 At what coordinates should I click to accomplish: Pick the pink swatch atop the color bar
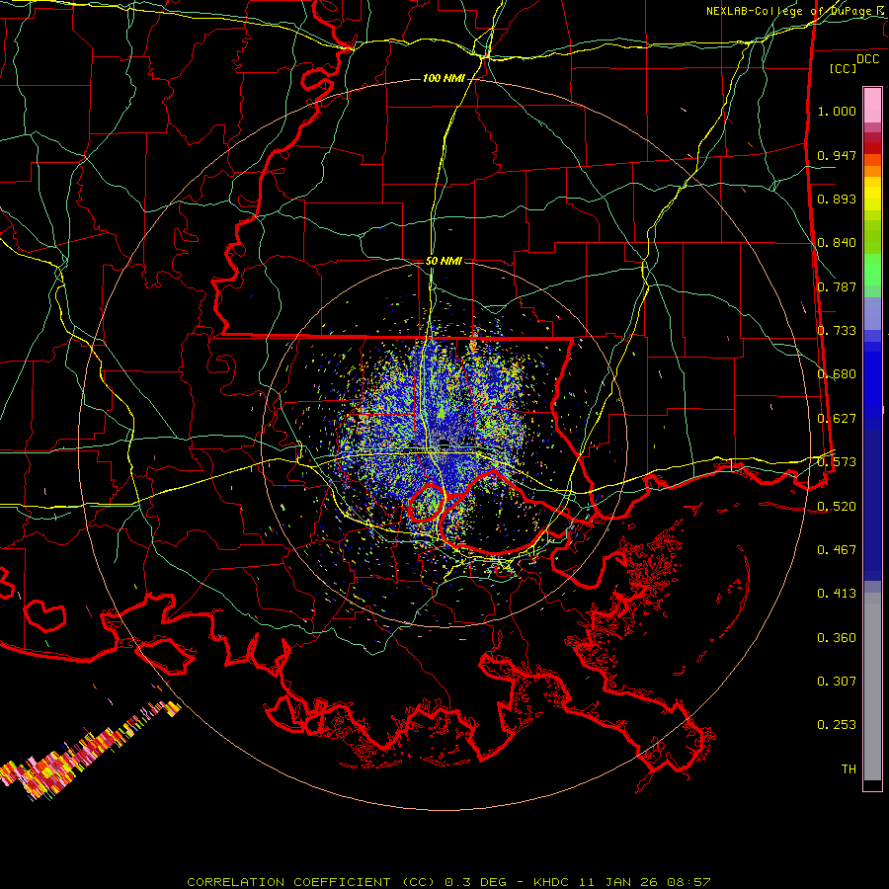872,105
